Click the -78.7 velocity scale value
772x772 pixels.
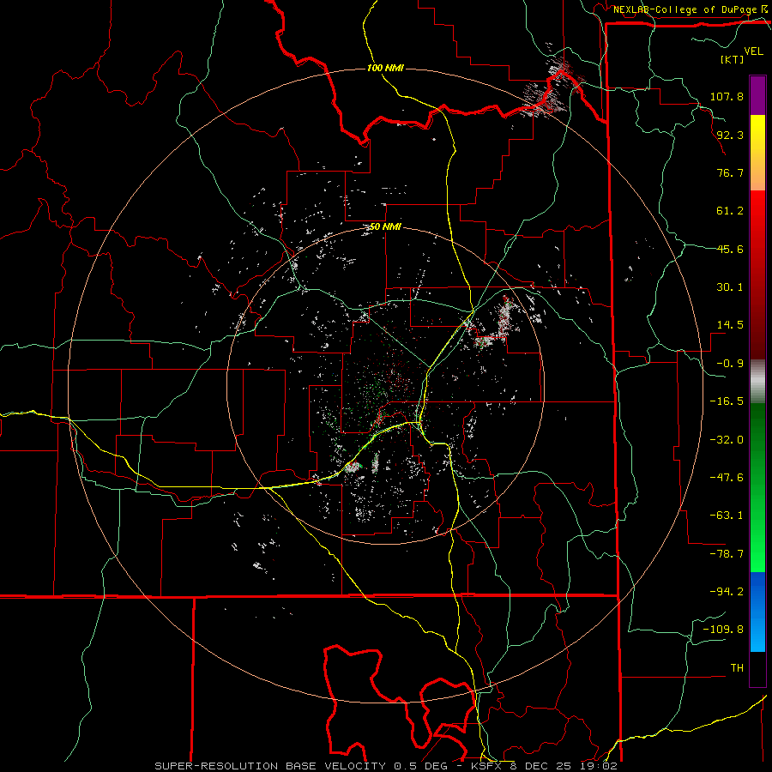click(x=727, y=554)
